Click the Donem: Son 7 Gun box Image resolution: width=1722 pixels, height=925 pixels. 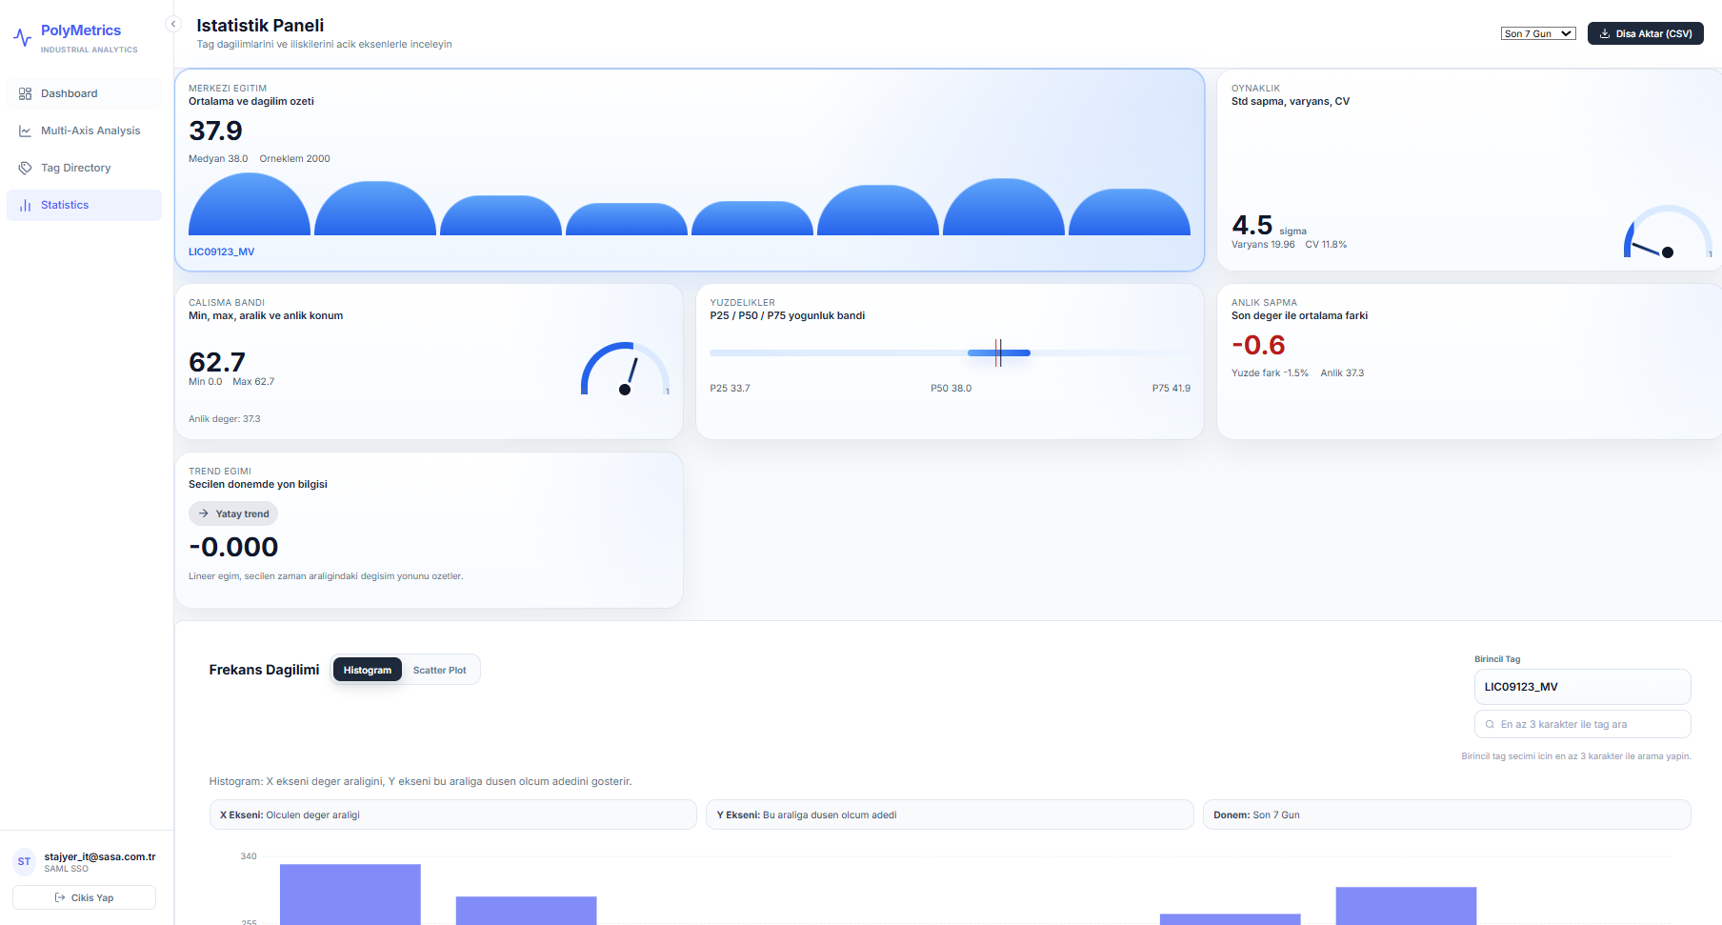tap(1447, 814)
